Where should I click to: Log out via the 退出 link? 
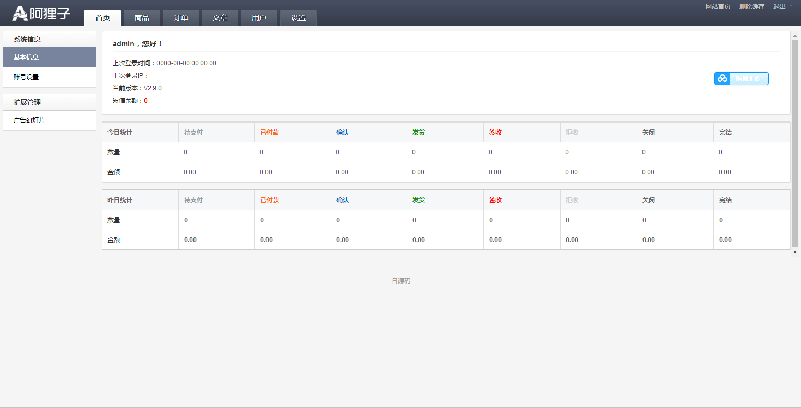click(779, 7)
